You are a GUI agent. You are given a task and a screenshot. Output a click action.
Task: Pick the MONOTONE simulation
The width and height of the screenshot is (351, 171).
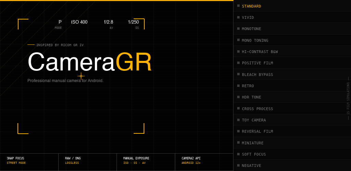292,29
